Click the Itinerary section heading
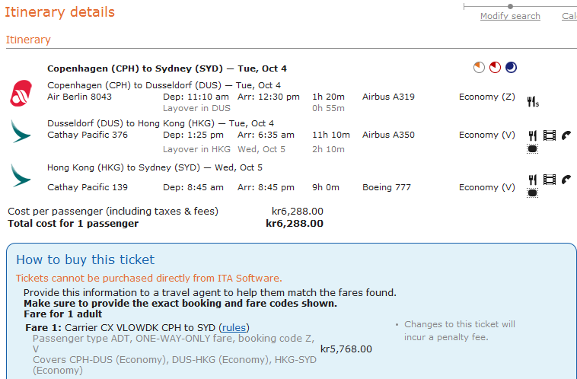The height and width of the screenshot is (379, 577). pos(28,40)
